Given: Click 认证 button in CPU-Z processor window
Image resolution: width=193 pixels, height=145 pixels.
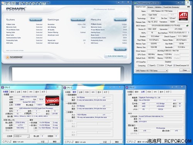Looking at the screenshot, I should pos(43,142).
